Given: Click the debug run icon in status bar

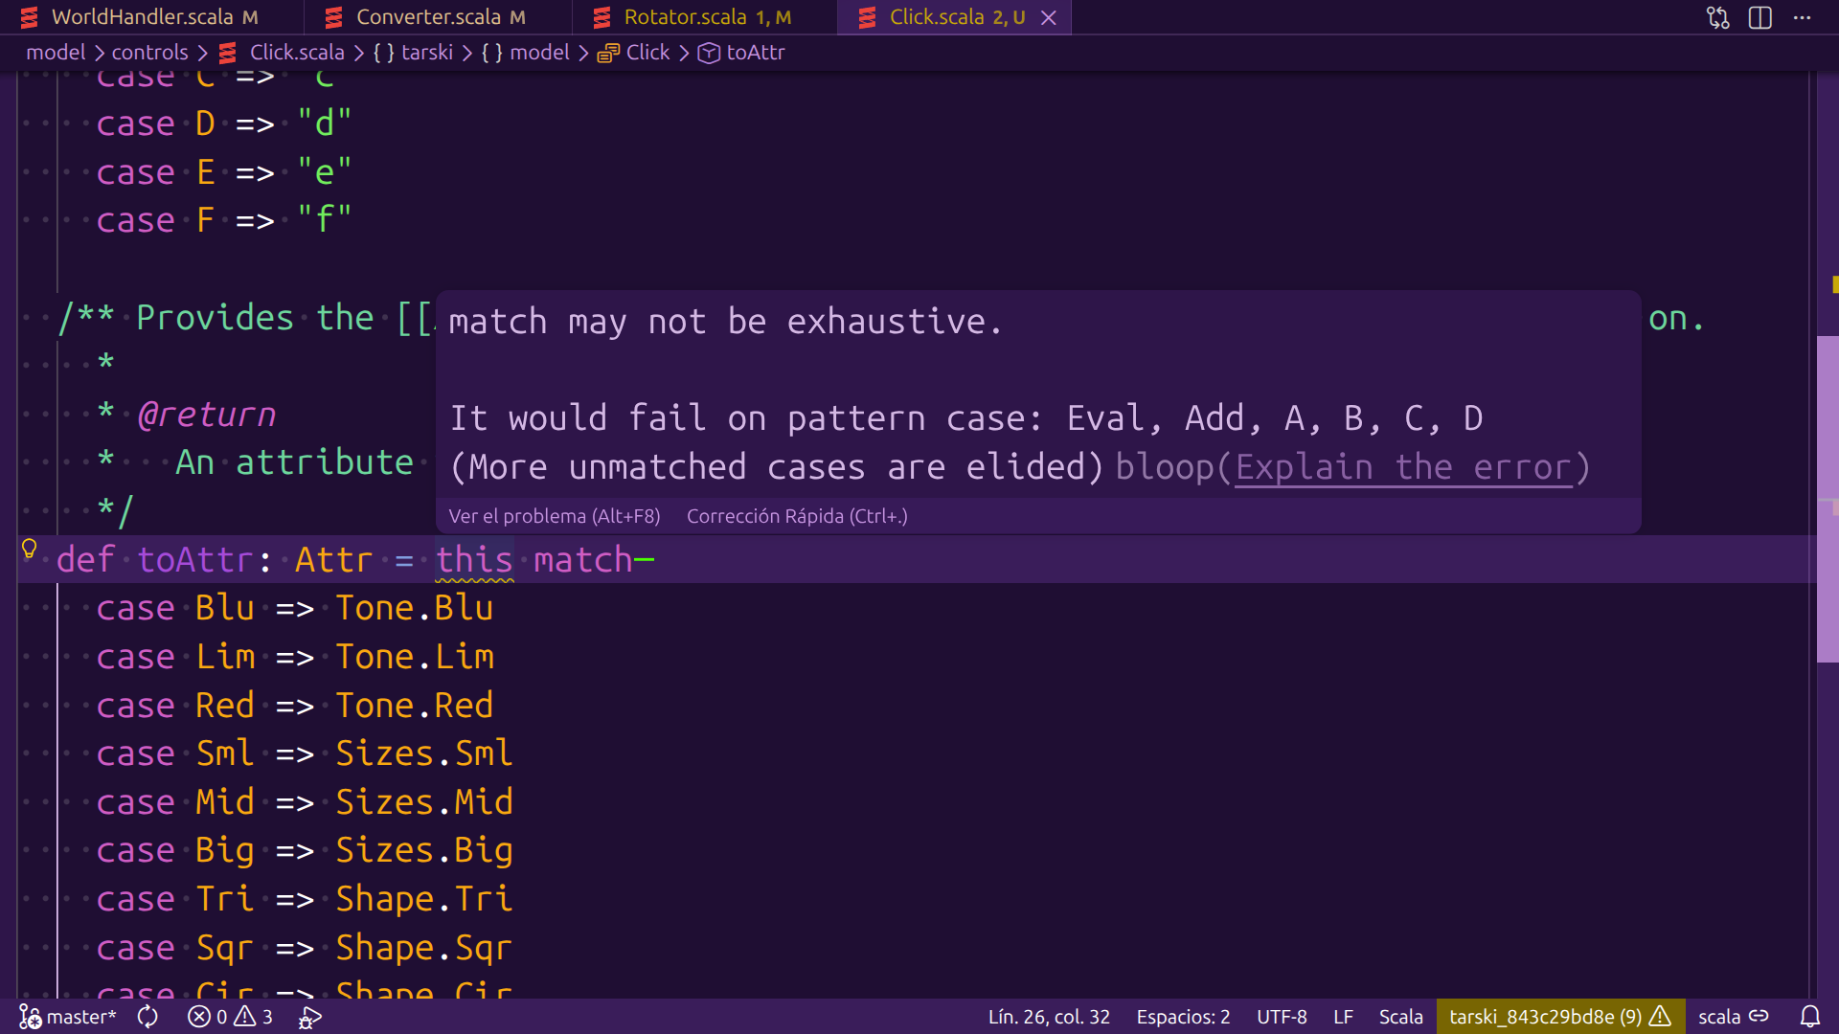Looking at the screenshot, I should pos(310,1017).
